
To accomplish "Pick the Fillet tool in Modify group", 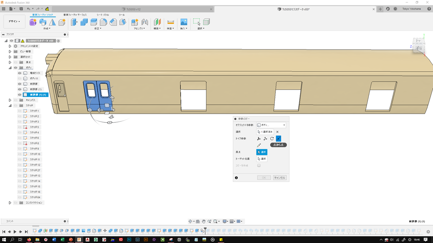I will point(104,22).
